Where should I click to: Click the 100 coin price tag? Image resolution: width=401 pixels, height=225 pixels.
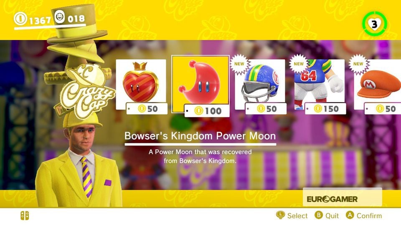coord(207,111)
